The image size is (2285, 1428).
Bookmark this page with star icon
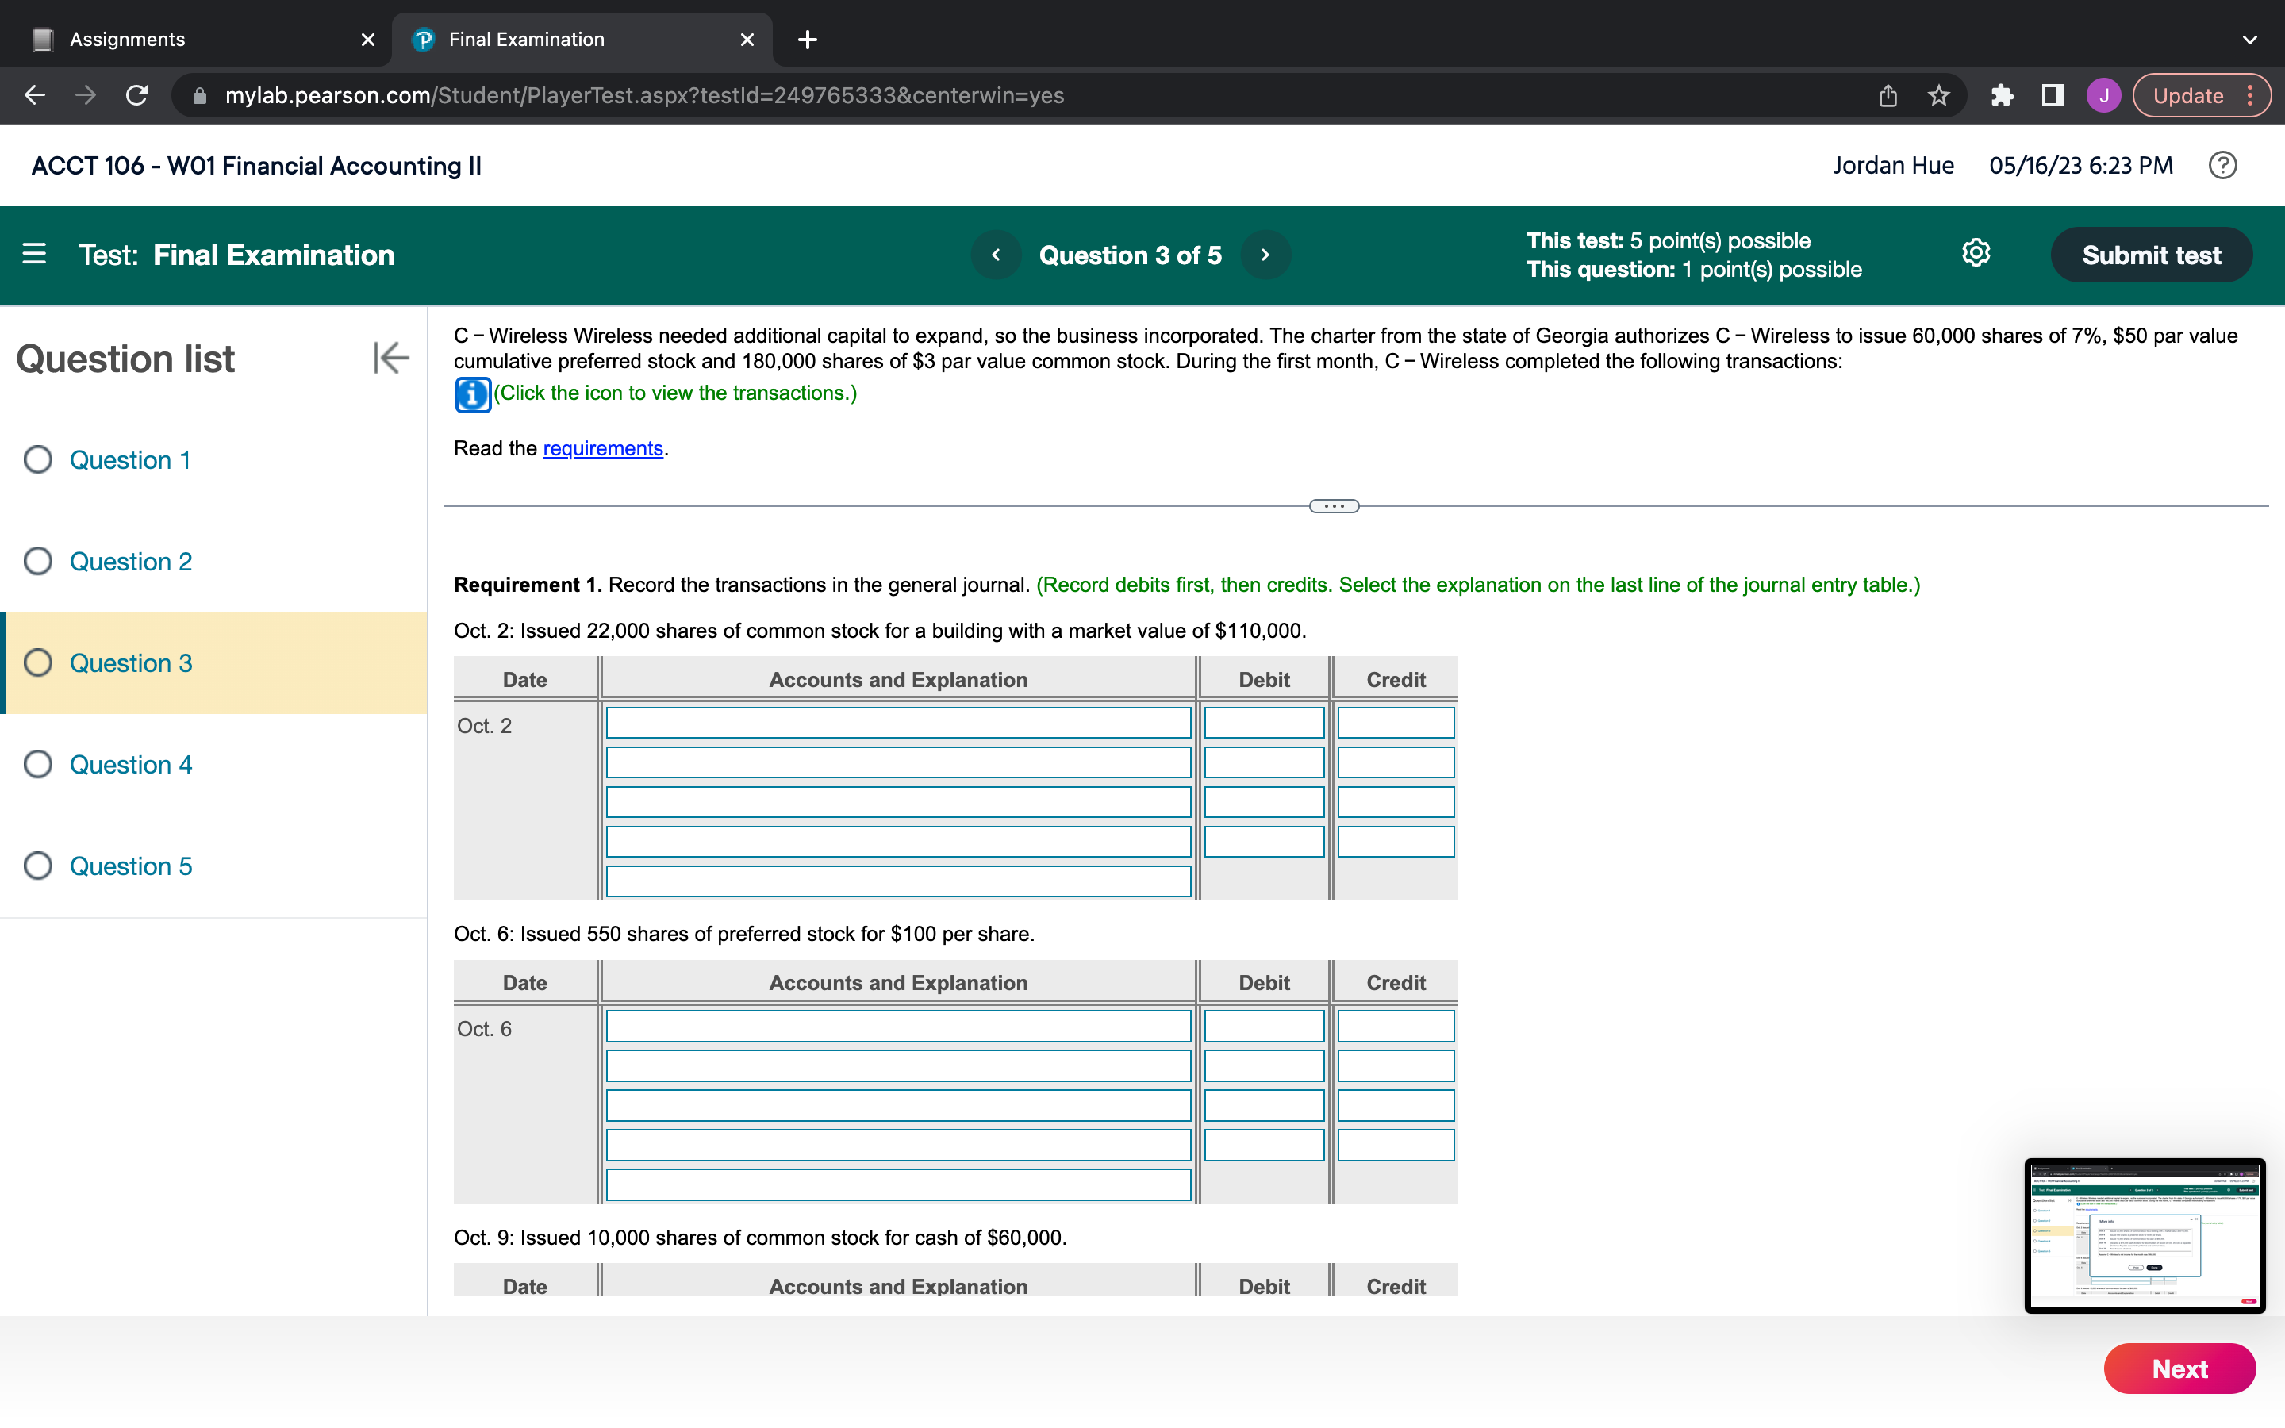1938,95
